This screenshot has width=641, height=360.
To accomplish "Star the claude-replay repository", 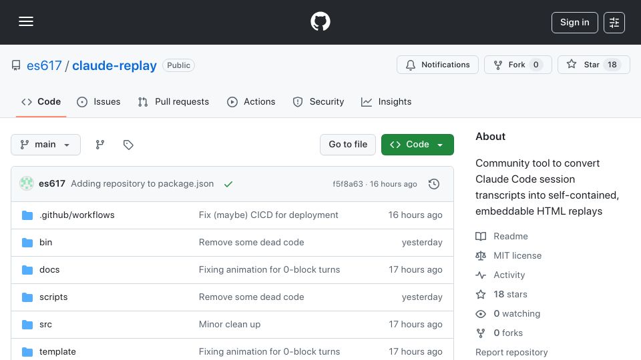I will click(594, 65).
